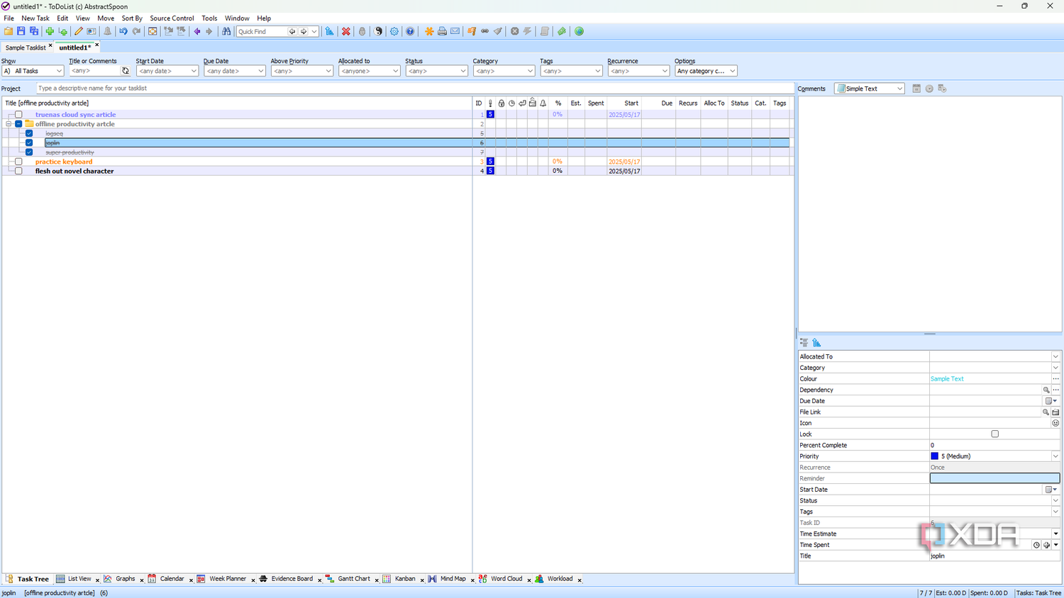Check off 'flesh out novel character' task

(x=18, y=171)
